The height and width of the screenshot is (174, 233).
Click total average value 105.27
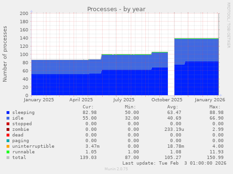click(173, 158)
